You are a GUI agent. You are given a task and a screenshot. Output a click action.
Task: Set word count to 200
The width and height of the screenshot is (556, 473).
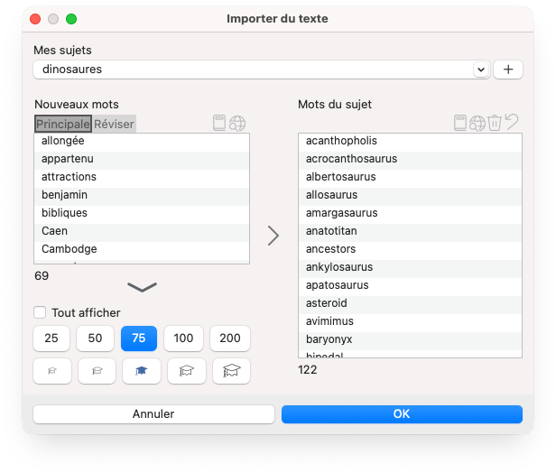[230, 339]
